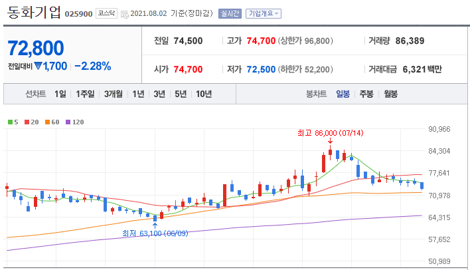Image resolution: width=470 pixels, height=270 pixels.
Task: Click the 거래대금 value 6,321 백만
Action: click(422, 69)
